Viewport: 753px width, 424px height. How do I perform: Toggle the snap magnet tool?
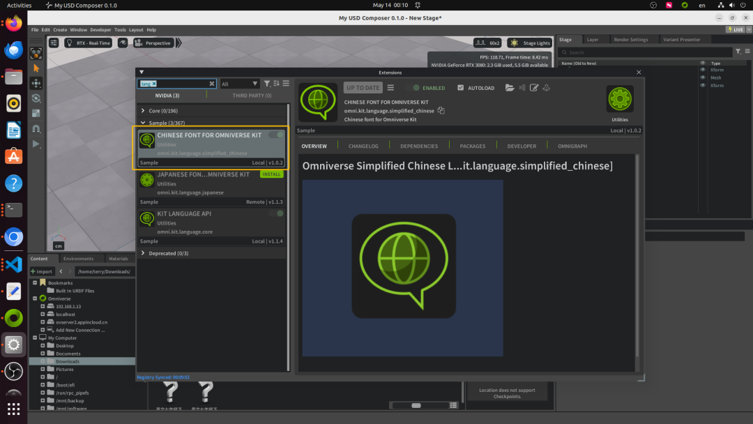click(x=36, y=129)
